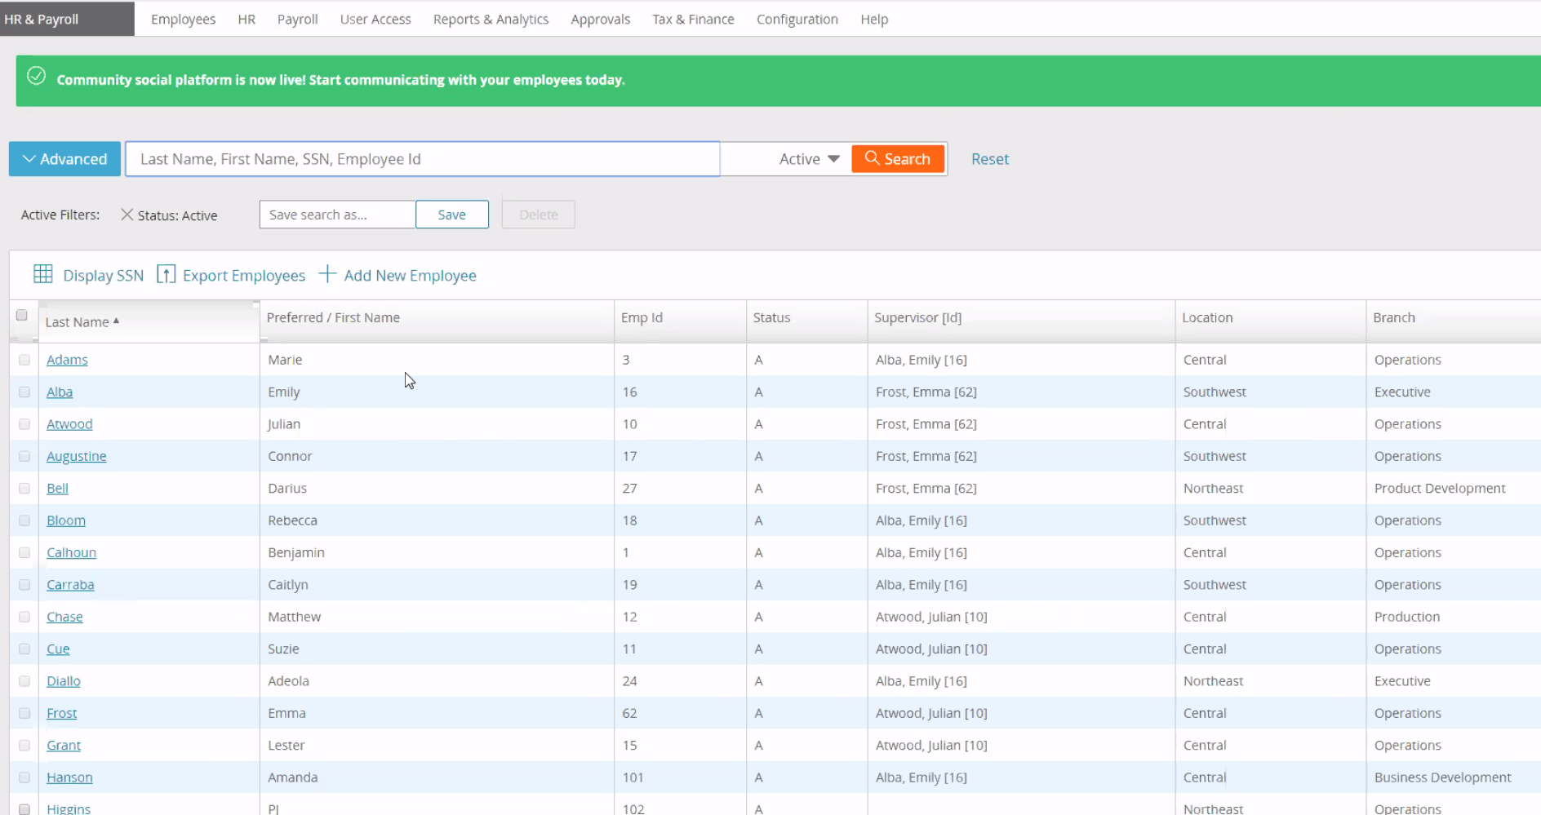The image size is (1541, 815).
Task: Open the Reports & Analytics menu
Action: (x=491, y=20)
